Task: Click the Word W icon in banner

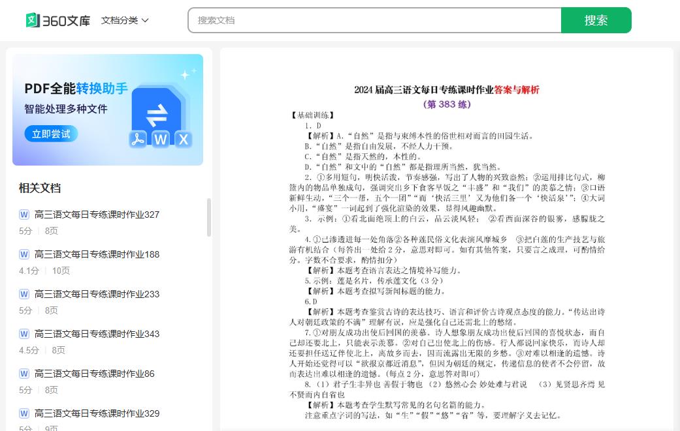Action: coord(161,140)
